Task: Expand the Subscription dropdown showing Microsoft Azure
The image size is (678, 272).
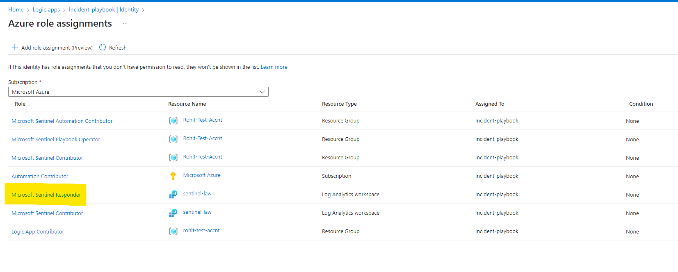Action: pos(138,92)
